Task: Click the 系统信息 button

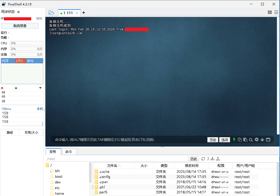Action: pyautogui.click(x=20, y=26)
